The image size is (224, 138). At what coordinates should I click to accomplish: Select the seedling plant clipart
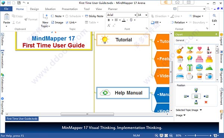point(190,50)
